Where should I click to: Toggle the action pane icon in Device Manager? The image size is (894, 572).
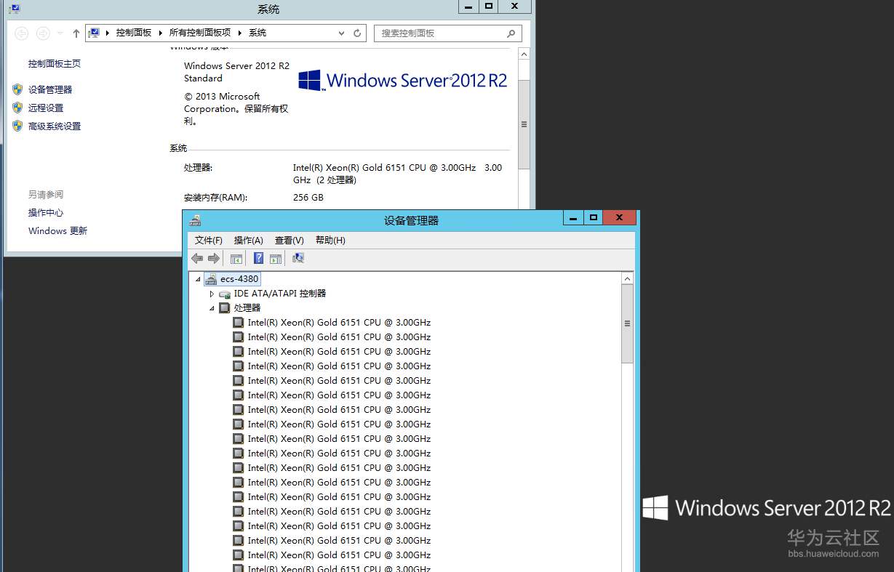(276, 258)
